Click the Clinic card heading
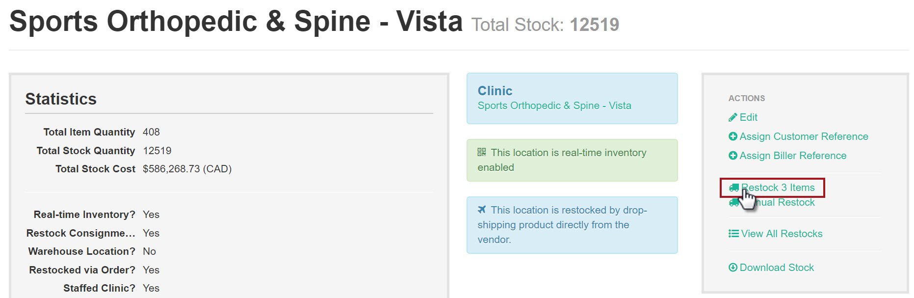The height and width of the screenshot is (298, 914). pyautogui.click(x=495, y=91)
